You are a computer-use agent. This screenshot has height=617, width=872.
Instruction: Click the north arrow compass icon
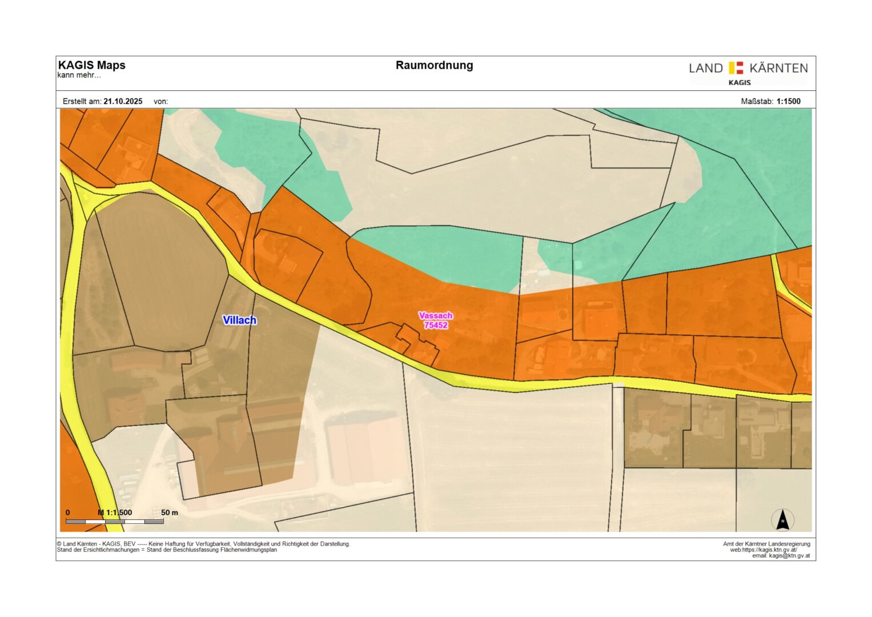[x=782, y=520]
